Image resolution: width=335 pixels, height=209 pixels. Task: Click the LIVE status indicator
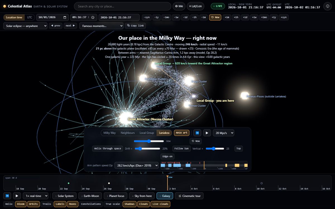(217, 6)
